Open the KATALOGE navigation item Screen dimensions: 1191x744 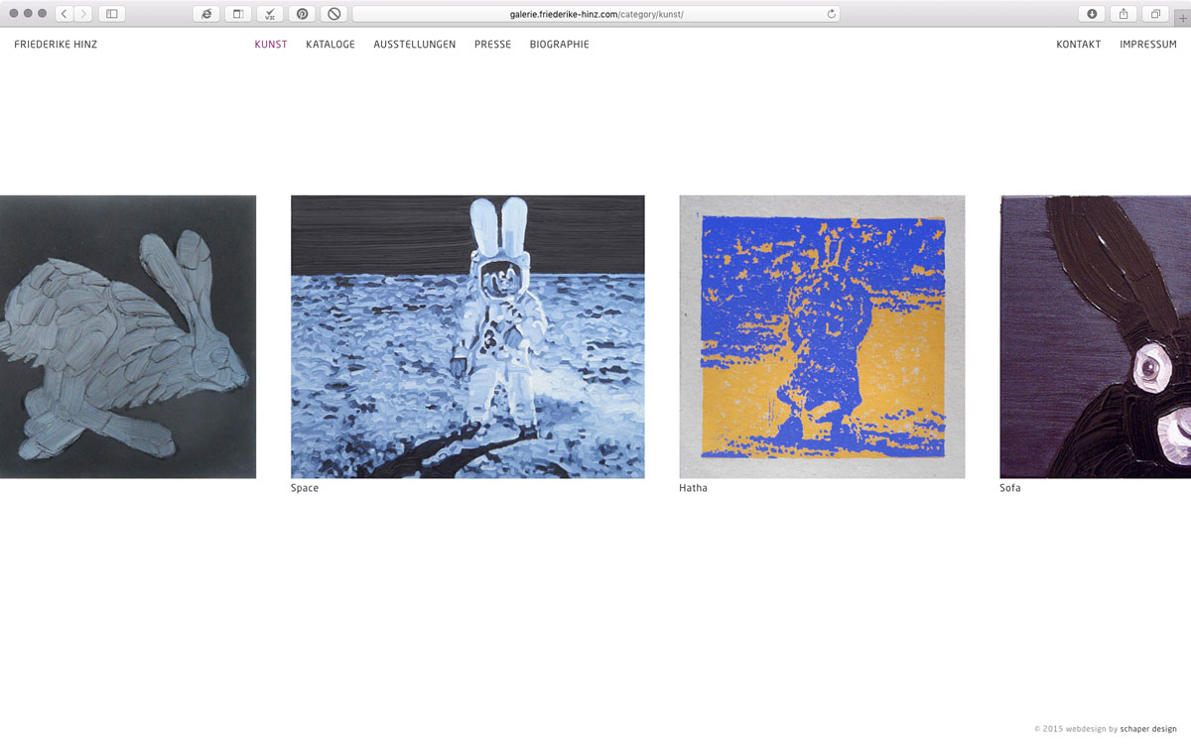[331, 45]
